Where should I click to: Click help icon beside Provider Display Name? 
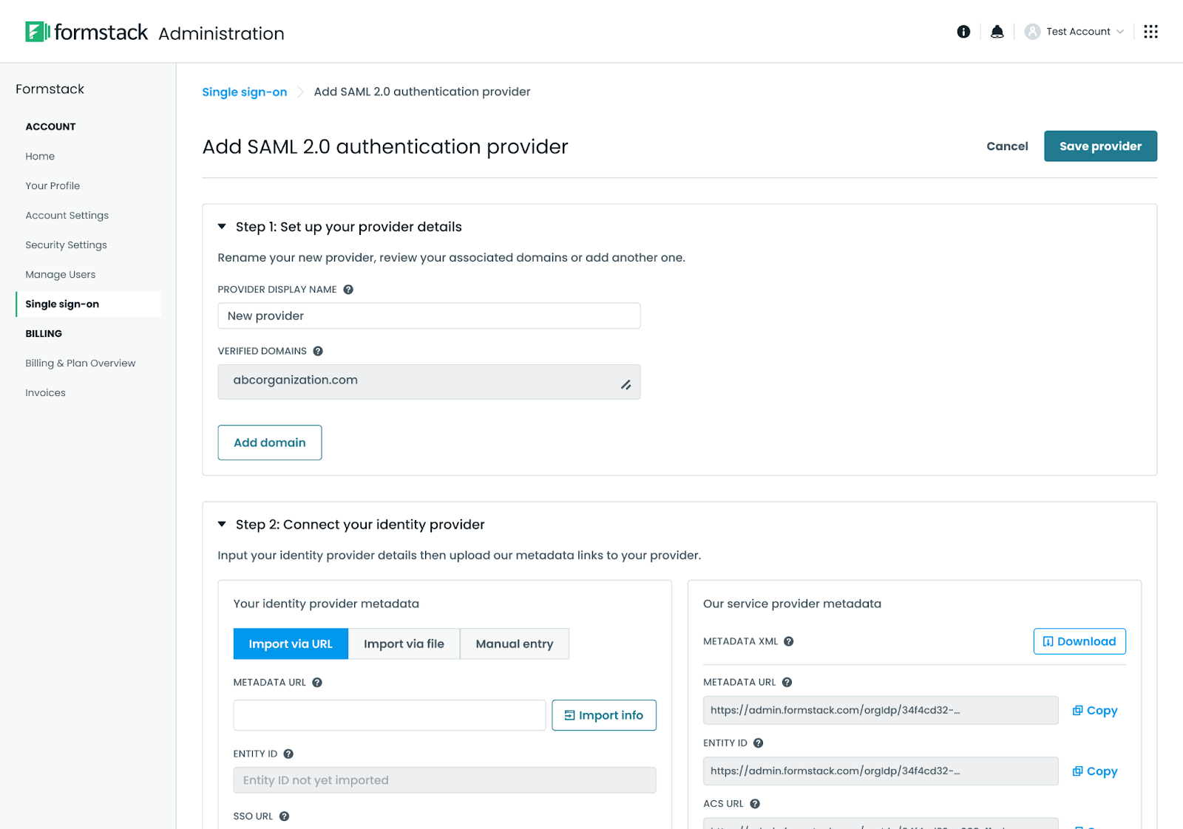348,290
